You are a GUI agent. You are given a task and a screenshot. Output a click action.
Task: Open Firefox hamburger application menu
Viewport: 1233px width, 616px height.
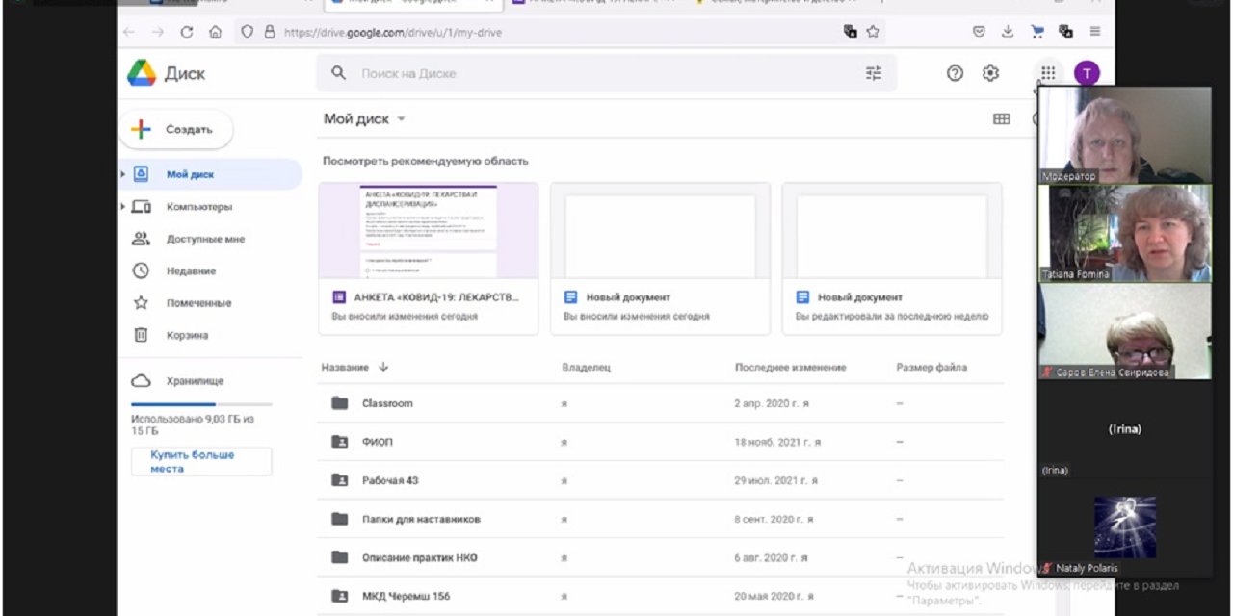point(1095,32)
